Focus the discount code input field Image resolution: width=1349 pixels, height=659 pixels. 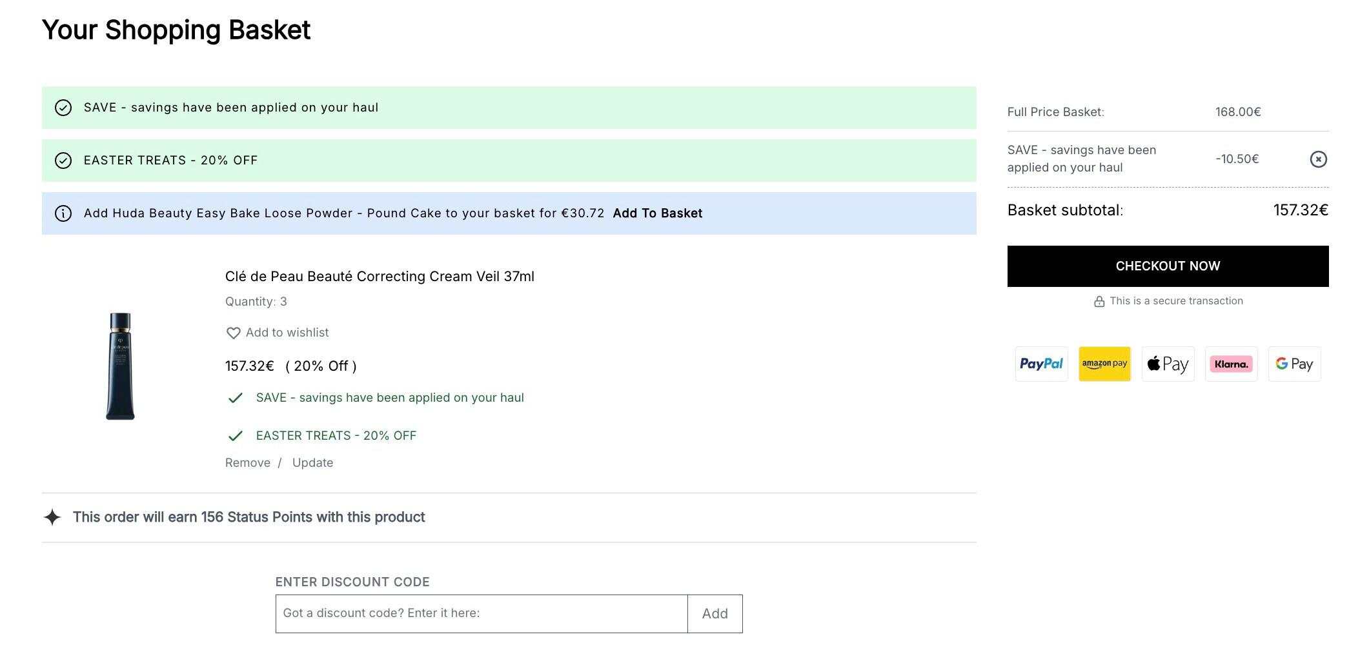tap(482, 614)
